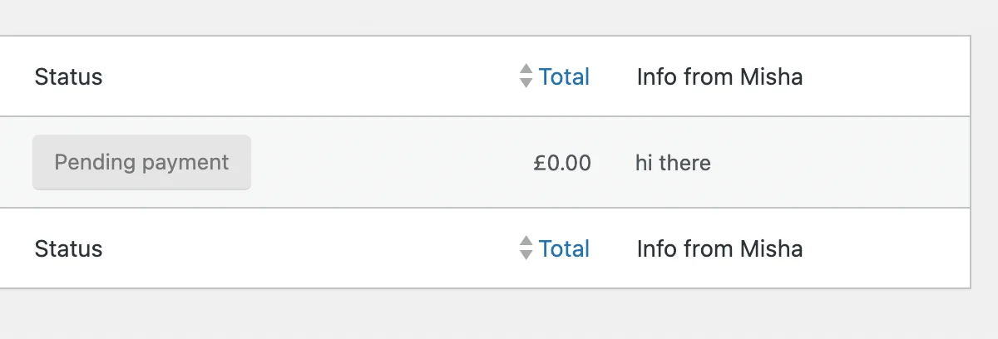The height and width of the screenshot is (339, 998).
Task: Click empty space right of the 'hi there' cell
Action: pos(840,163)
